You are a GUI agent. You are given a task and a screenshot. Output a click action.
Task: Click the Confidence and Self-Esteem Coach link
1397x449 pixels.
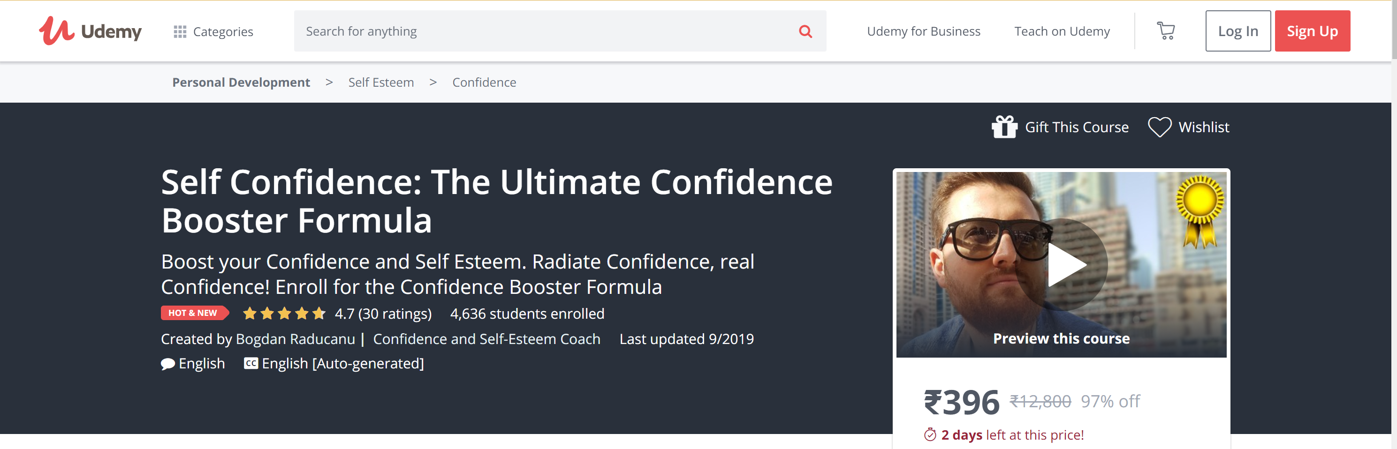[x=486, y=339]
